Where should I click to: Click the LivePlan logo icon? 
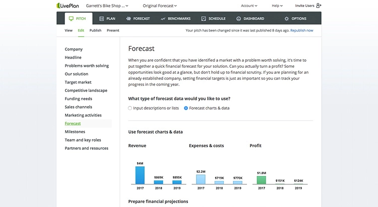click(x=61, y=6)
